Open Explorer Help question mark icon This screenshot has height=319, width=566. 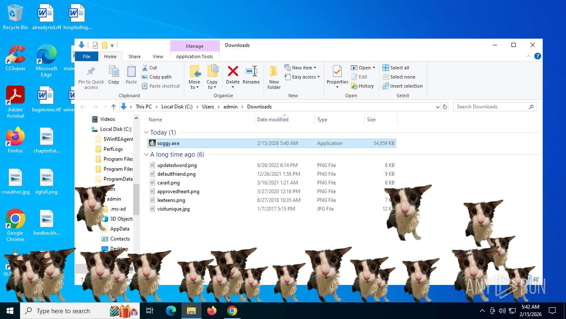pyautogui.click(x=538, y=56)
